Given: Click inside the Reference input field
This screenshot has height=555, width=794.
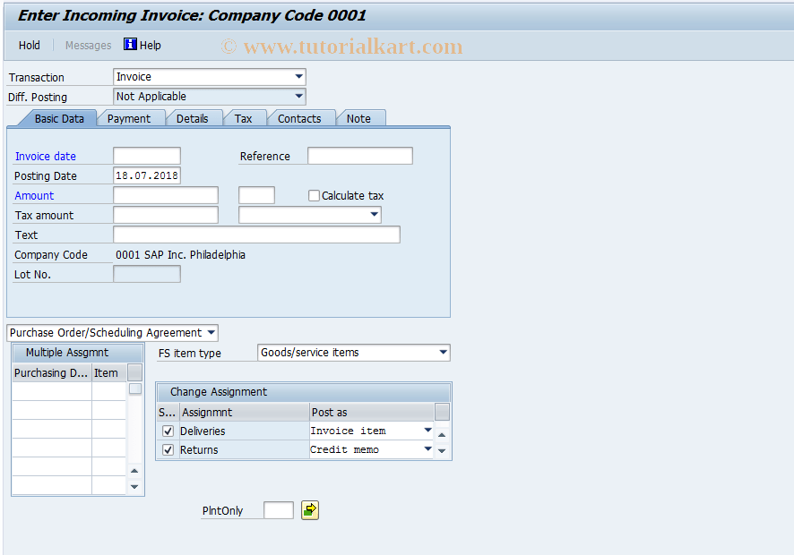Looking at the screenshot, I should [358, 155].
